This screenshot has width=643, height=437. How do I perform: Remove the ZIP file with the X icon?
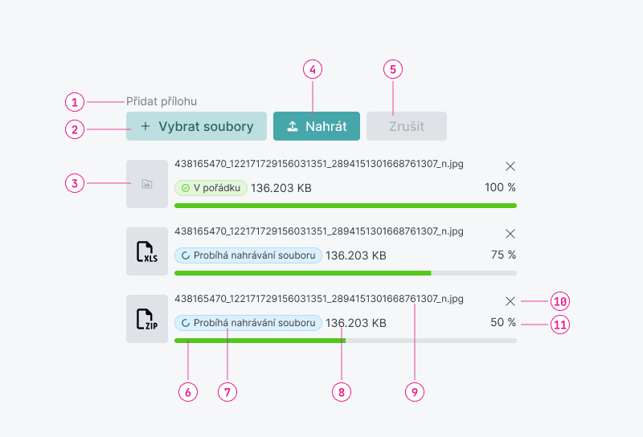point(510,301)
